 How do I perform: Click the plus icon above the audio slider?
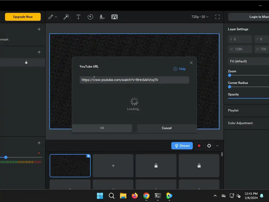39,143
